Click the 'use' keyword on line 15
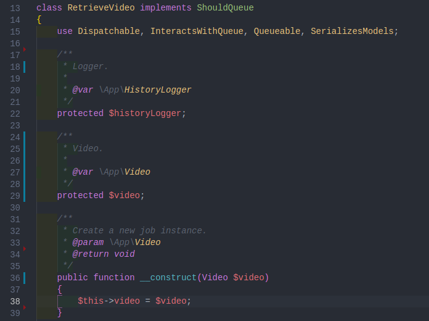The width and height of the screenshot is (429, 321). tap(65, 31)
